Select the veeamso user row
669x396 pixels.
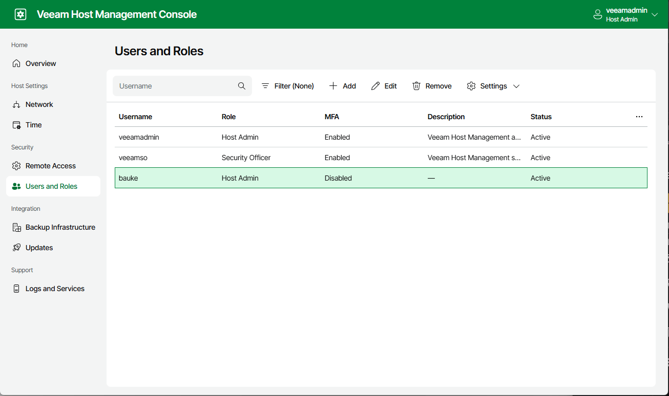point(381,158)
